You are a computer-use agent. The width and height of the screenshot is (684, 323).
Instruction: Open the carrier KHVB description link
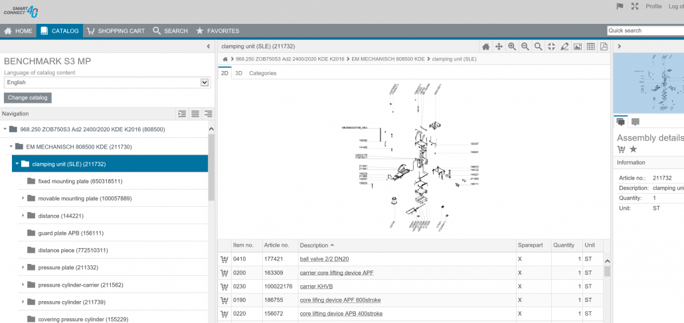[316, 287]
